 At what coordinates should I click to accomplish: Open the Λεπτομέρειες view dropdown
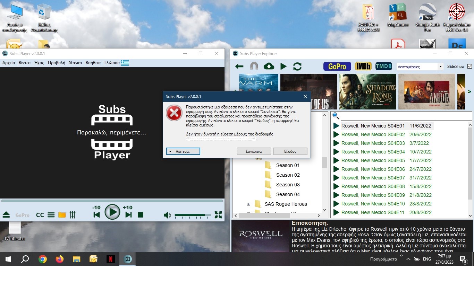(x=420, y=67)
